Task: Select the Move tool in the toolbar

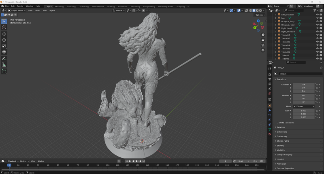Action: click(x=4, y=34)
